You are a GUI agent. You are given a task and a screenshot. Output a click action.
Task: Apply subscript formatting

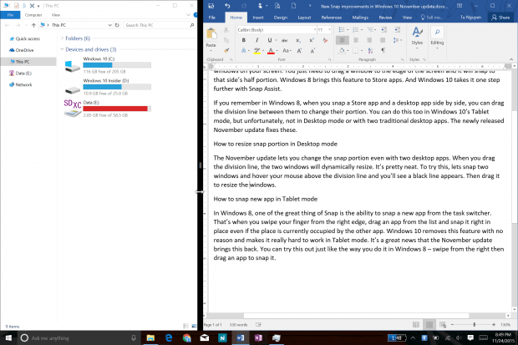tap(298, 40)
